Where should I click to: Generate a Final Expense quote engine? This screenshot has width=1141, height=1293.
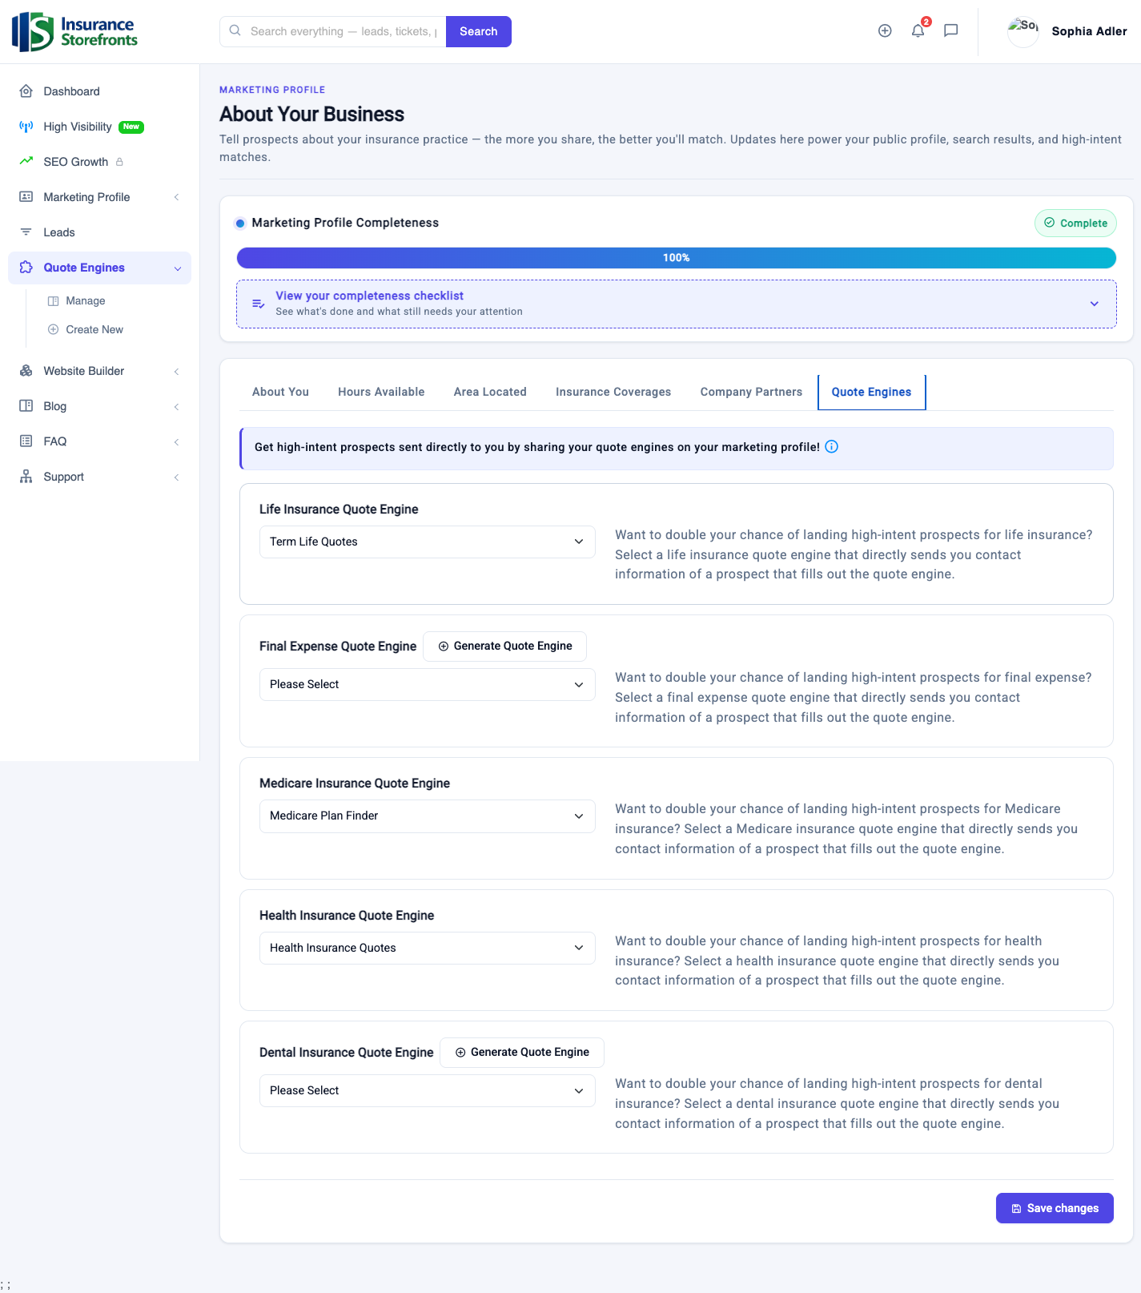click(x=504, y=646)
